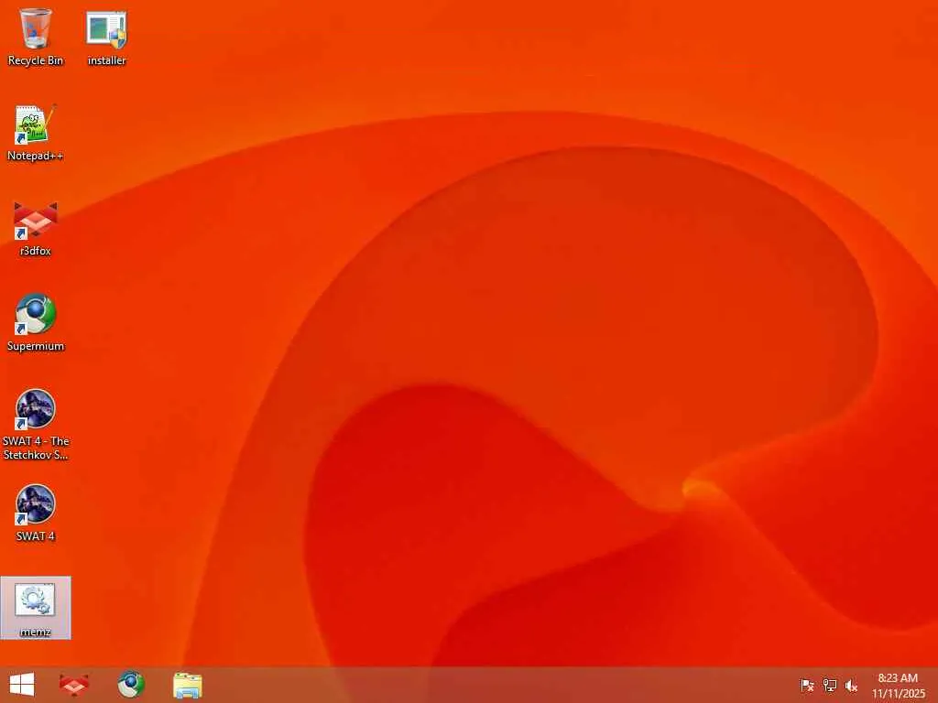Select the memz file icon
938x703 pixels.
coord(36,608)
